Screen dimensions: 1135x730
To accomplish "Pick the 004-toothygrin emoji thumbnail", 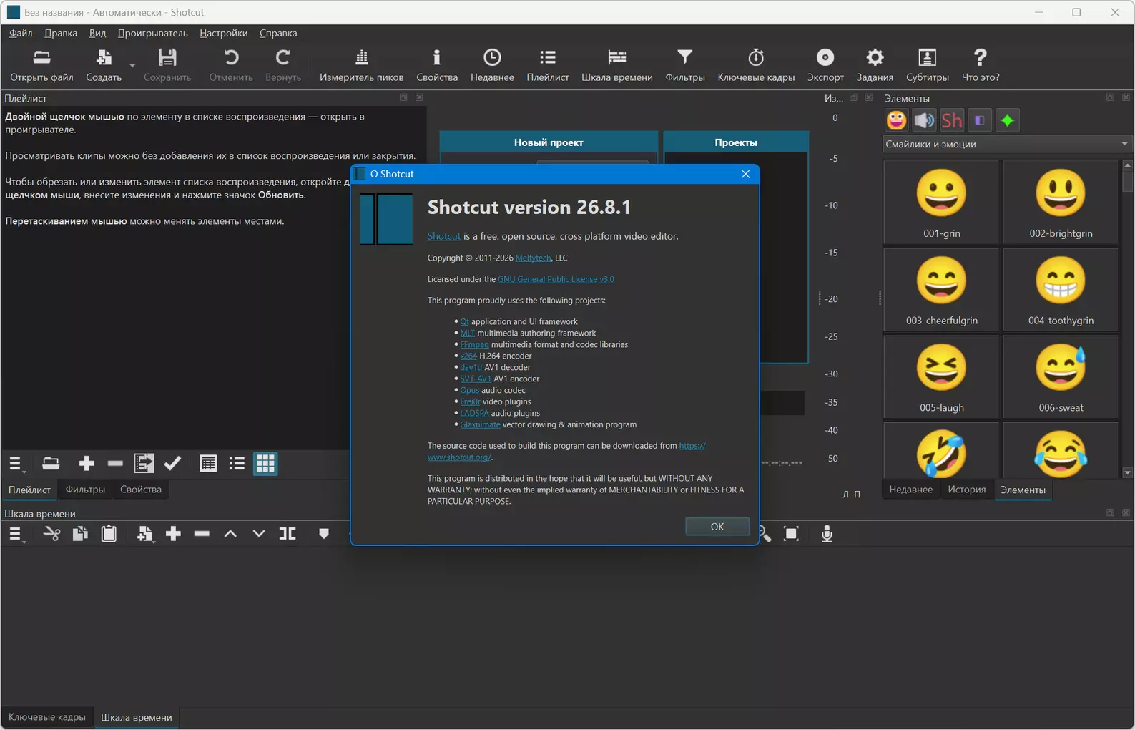I will coord(1061,289).
